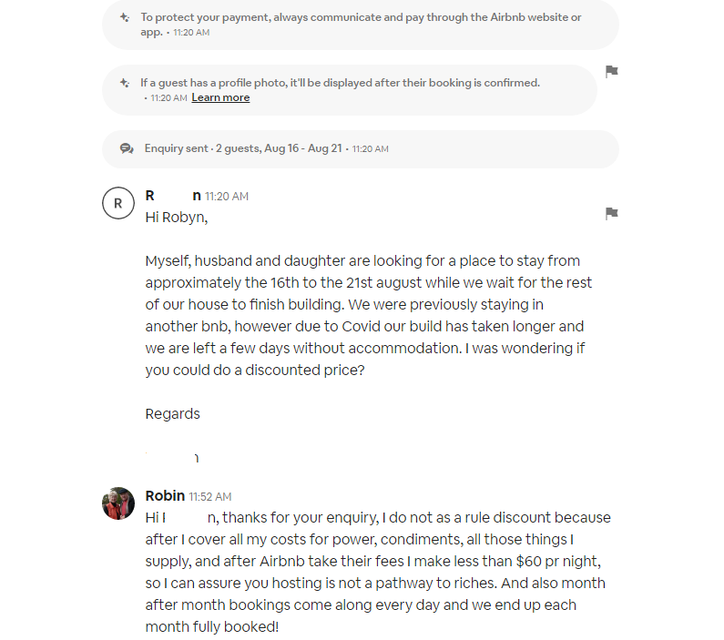Click the 'Regards' sign-off line
Screen dimensions: 724x640
(x=172, y=413)
